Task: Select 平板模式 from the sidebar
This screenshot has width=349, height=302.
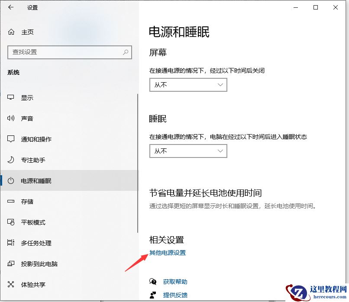Action: [x=30, y=222]
